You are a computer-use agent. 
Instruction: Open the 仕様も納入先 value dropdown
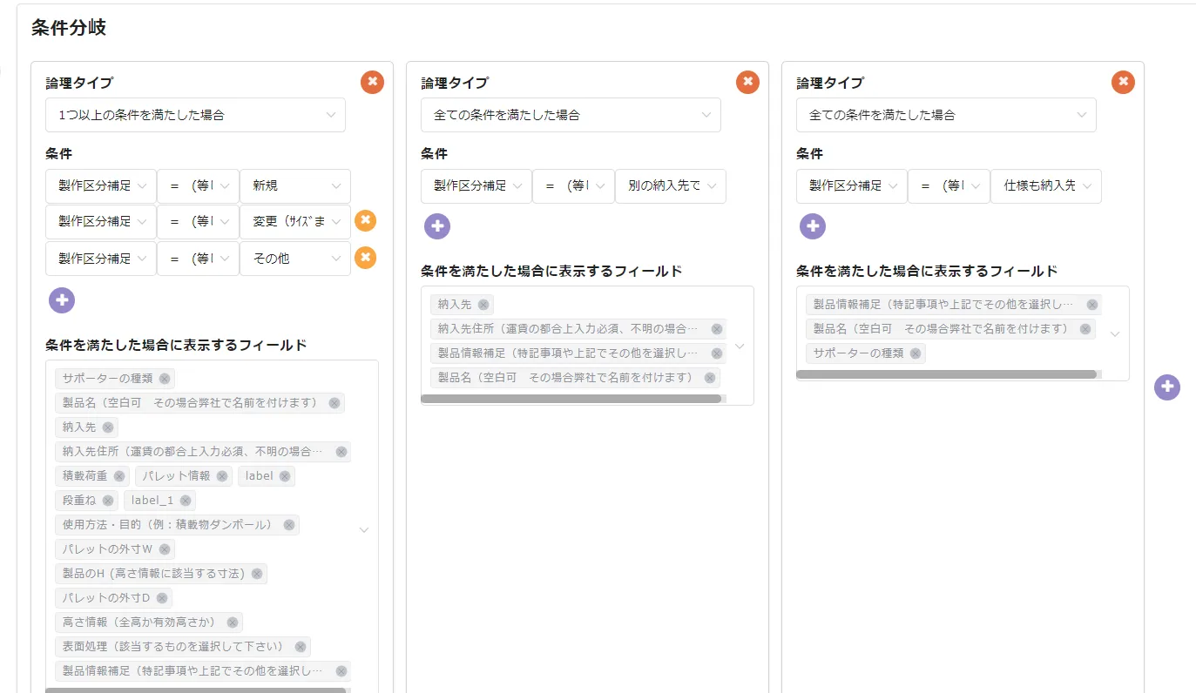[1046, 186]
